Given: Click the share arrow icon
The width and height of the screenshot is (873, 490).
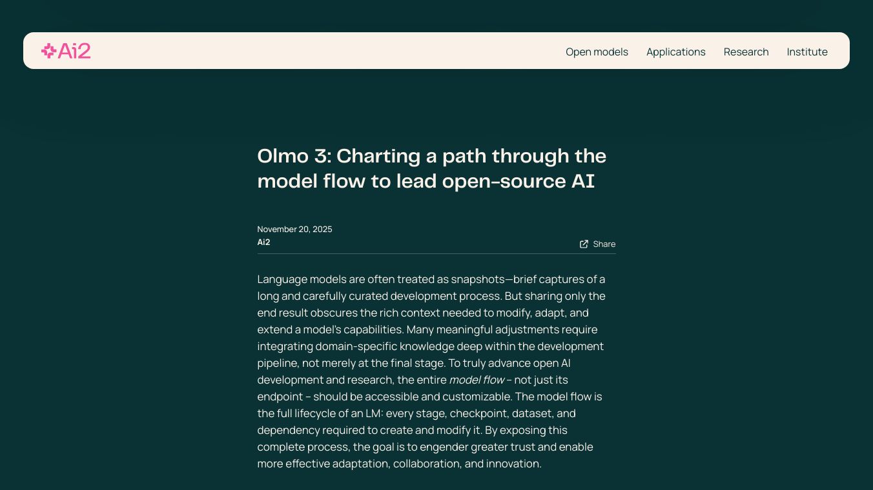Looking at the screenshot, I should [584, 244].
